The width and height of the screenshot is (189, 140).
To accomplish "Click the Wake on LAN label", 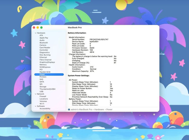I will pos(78,90).
